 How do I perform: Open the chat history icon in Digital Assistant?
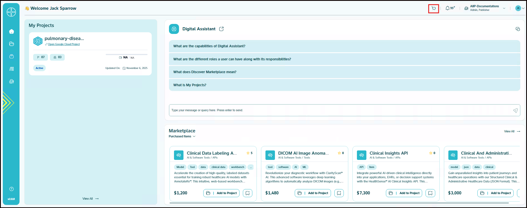click(x=518, y=29)
